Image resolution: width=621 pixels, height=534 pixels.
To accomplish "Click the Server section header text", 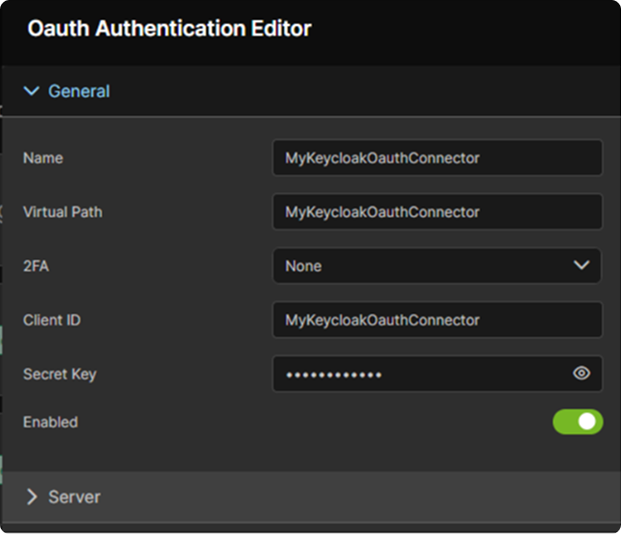I will (x=74, y=497).
